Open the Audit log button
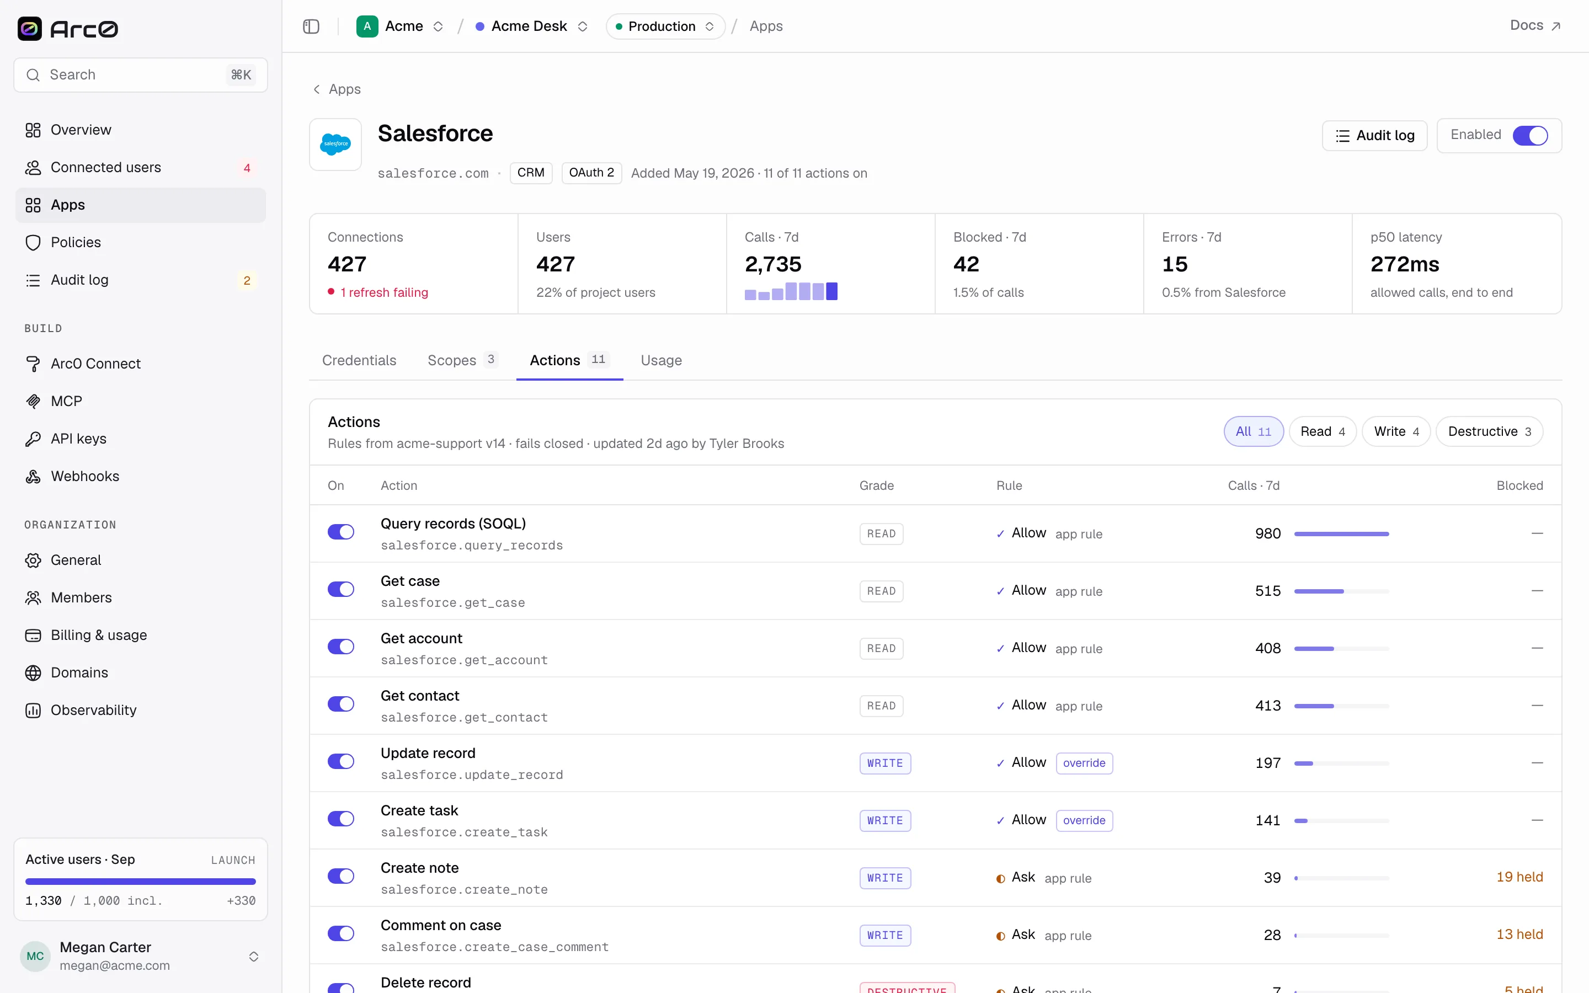Viewport: 1589px width, 993px height. pyautogui.click(x=1374, y=136)
